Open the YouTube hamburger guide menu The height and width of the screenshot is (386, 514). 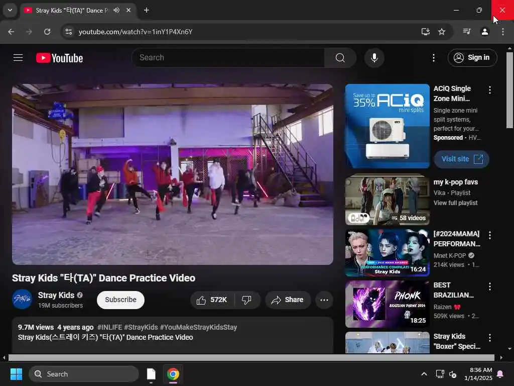pos(18,58)
